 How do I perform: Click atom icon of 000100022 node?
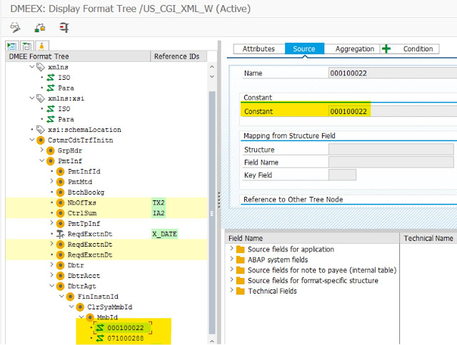click(100, 328)
